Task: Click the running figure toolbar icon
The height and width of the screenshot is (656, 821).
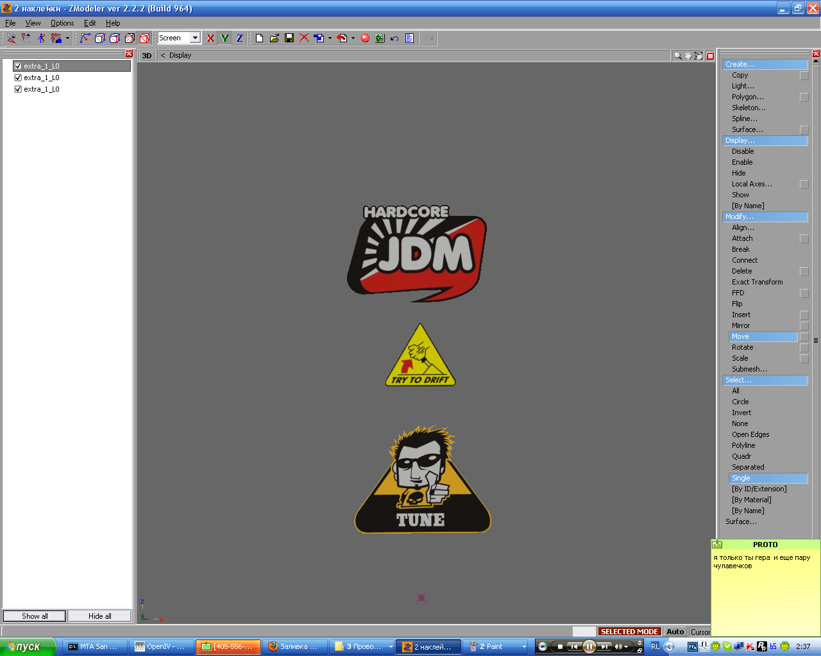Action: [42, 38]
